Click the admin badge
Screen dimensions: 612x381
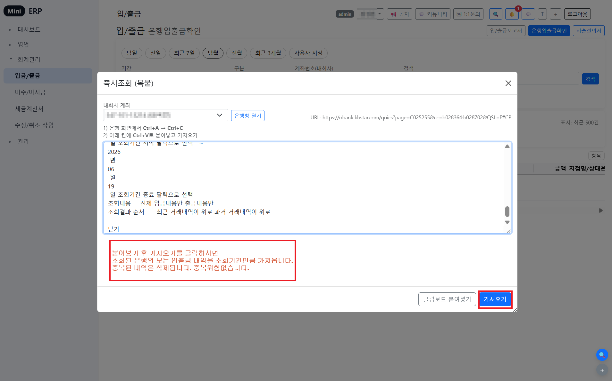click(345, 14)
